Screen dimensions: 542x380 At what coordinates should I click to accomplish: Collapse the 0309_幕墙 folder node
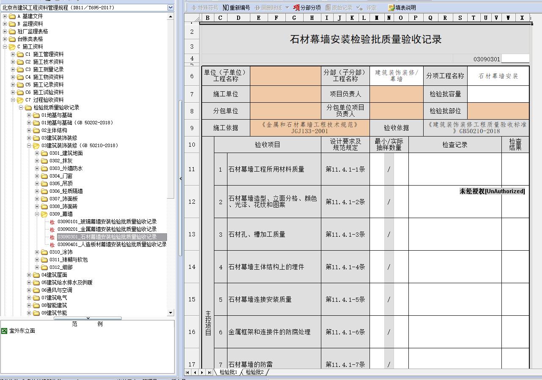click(x=37, y=214)
